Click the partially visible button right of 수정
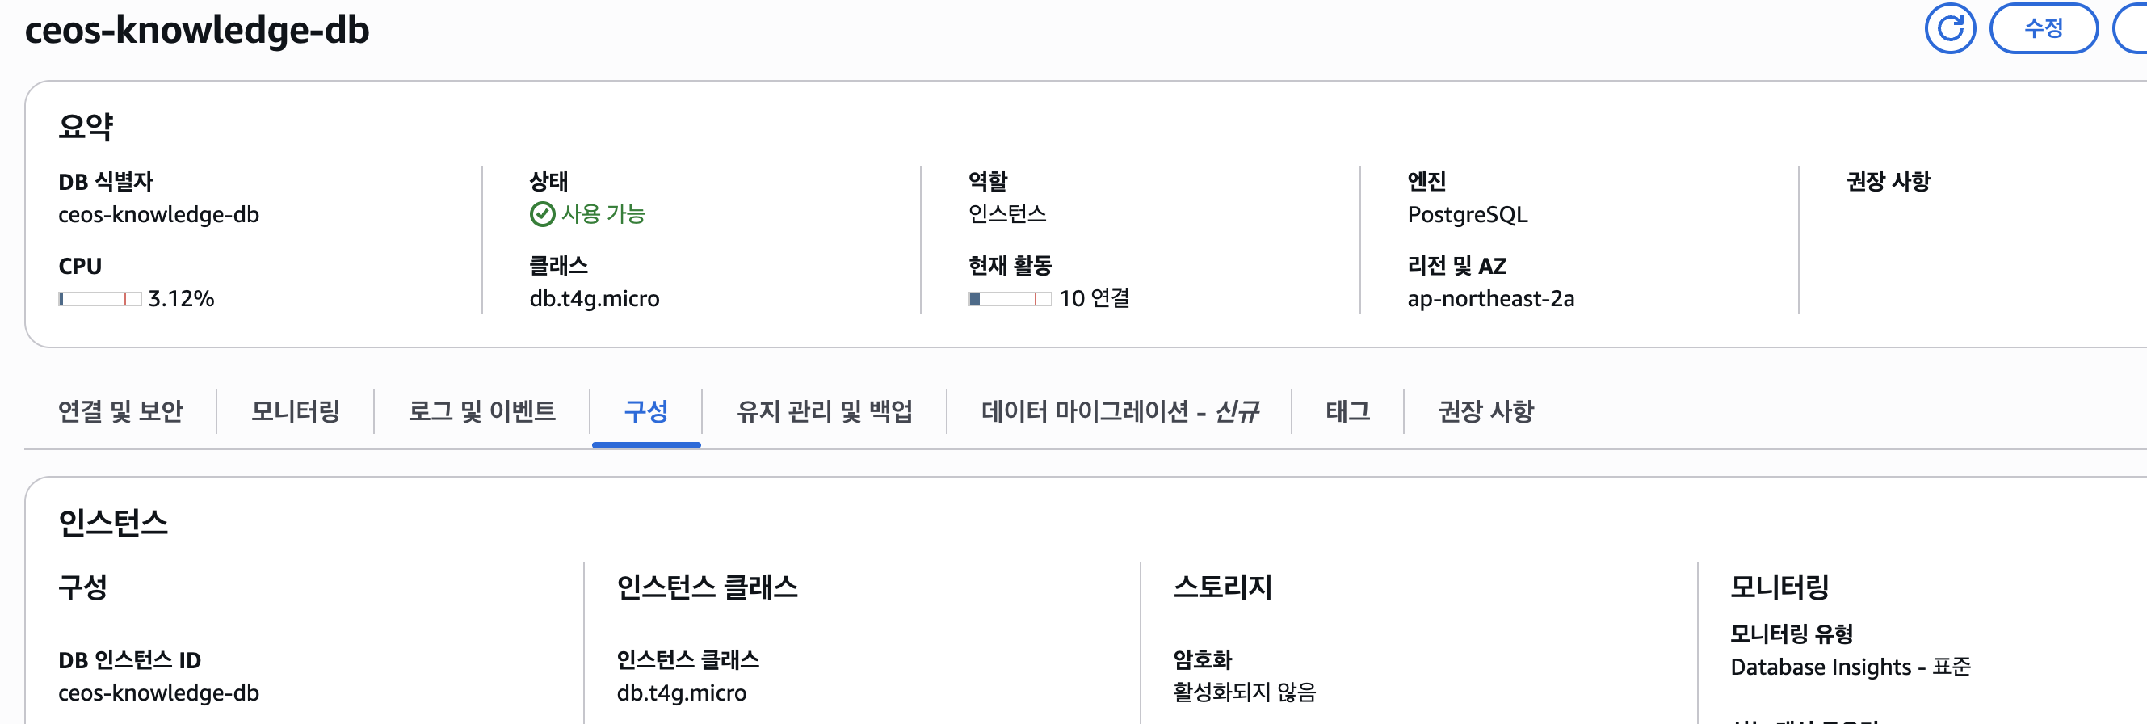This screenshot has height=724, width=2147. (2131, 28)
